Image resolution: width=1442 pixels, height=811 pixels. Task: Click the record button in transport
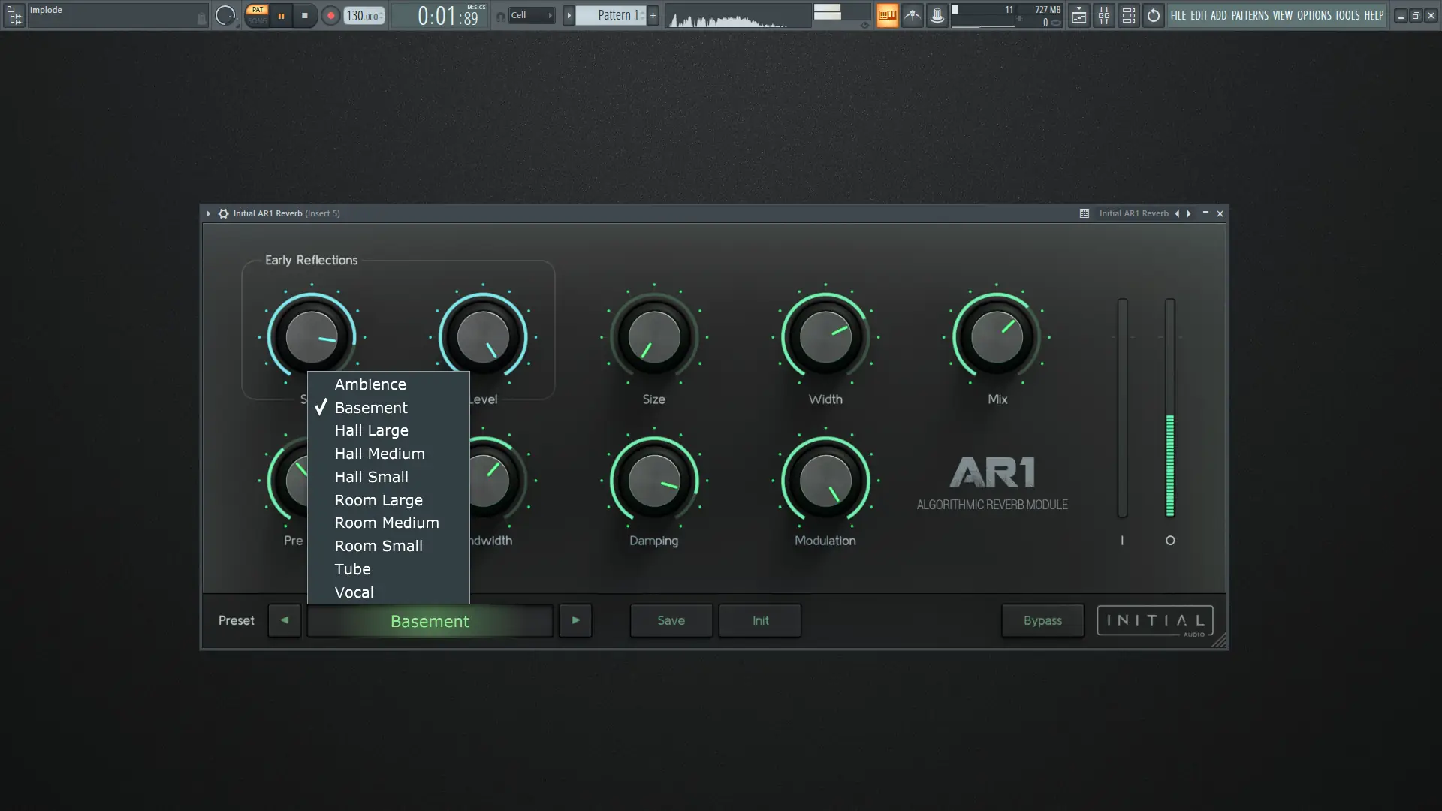click(330, 15)
